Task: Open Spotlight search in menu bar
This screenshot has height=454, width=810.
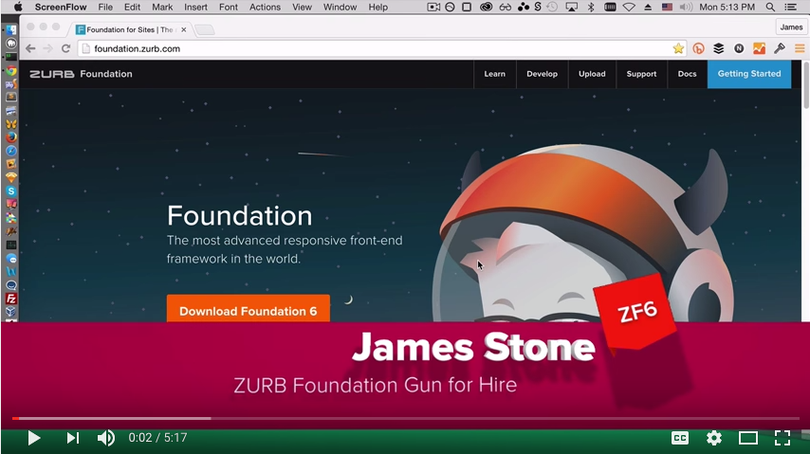Action: point(770,7)
